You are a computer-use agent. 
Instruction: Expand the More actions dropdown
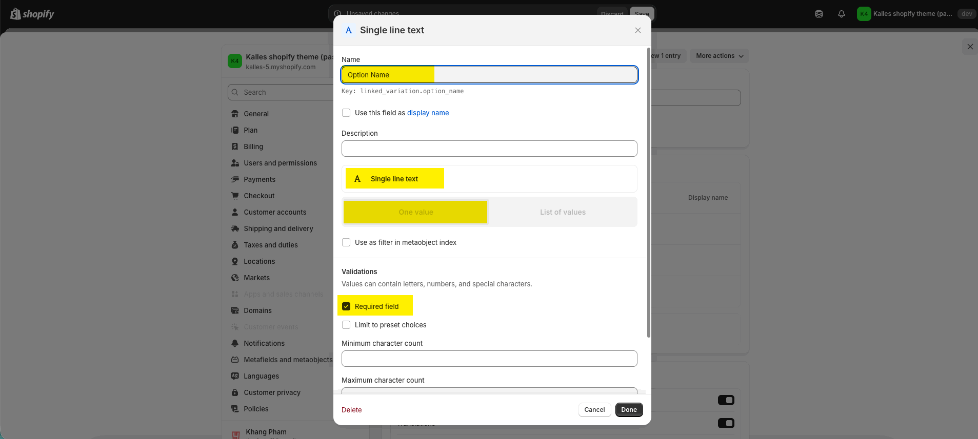pos(719,56)
